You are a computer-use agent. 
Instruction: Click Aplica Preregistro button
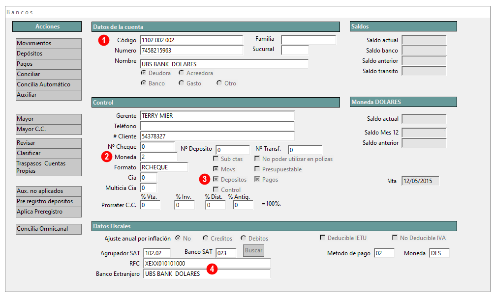click(49, 212)
